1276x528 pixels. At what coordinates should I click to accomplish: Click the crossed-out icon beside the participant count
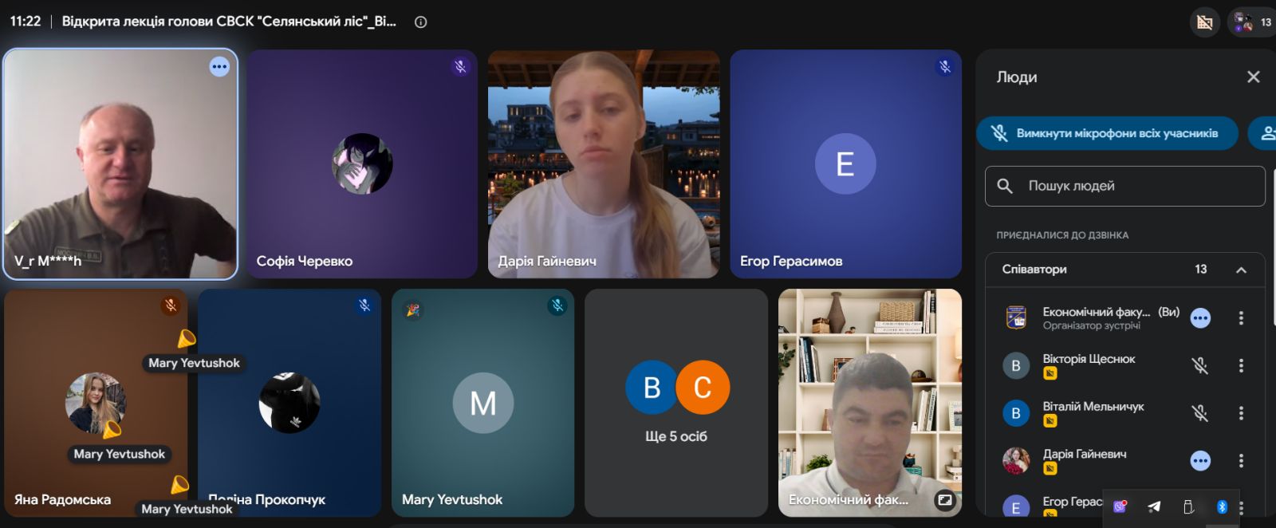1205,22
